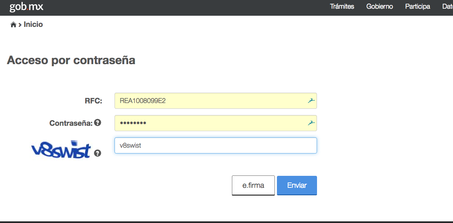The image size is (453, 223).
Task: Focus the Contraseña password field
Action: coord(215,123)
